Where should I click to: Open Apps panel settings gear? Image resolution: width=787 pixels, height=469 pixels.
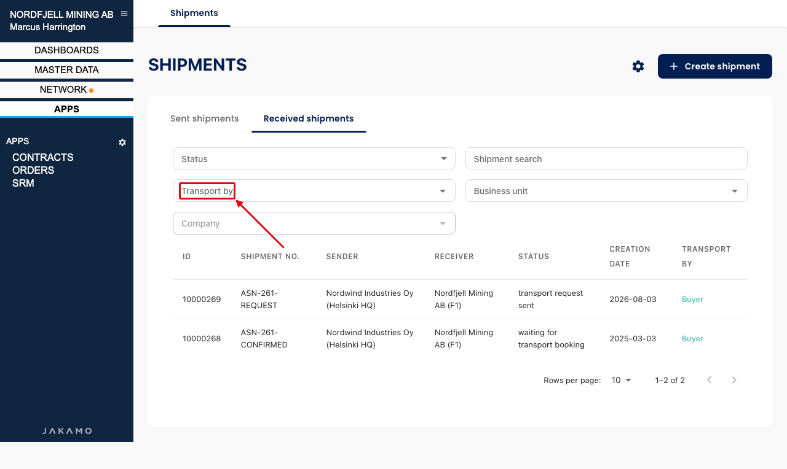coord(122,142)
